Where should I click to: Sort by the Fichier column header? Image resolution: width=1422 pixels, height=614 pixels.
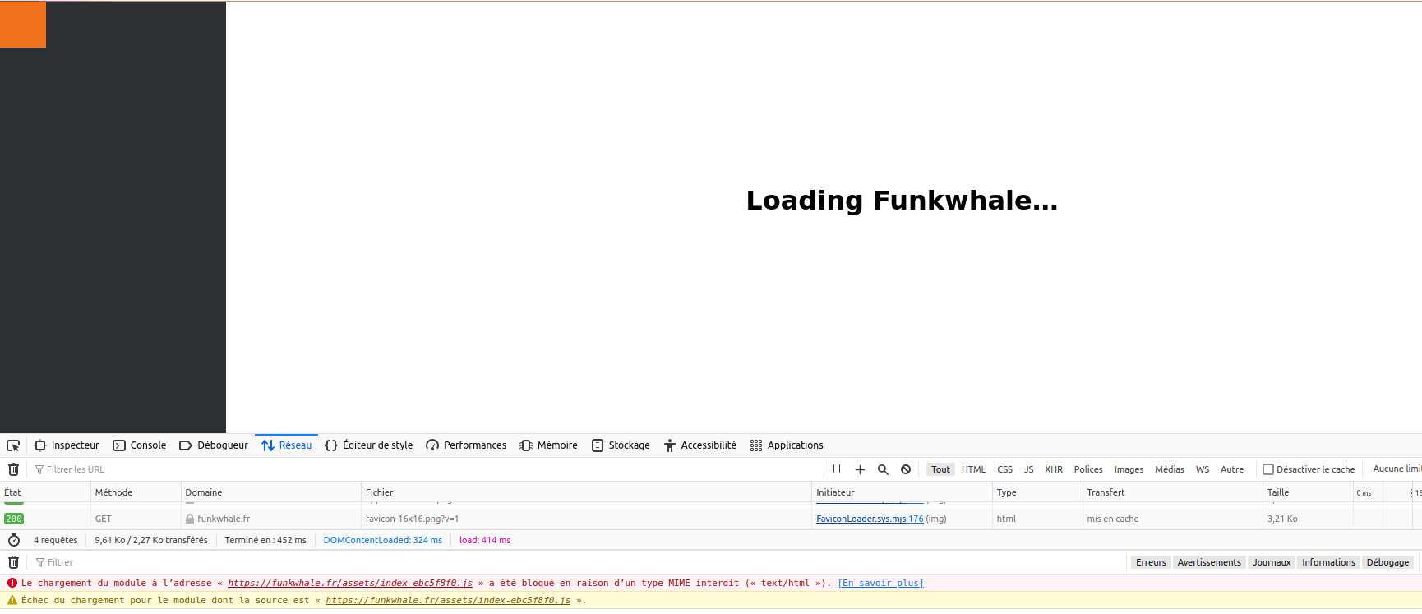[586, 492]
